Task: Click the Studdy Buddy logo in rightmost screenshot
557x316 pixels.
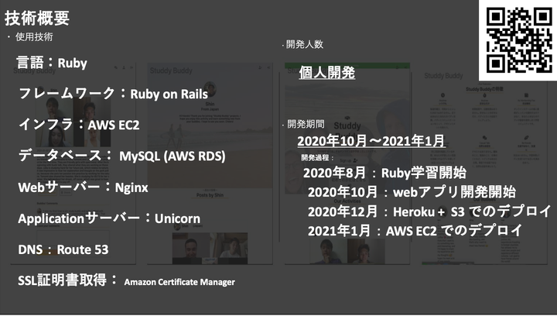Action: point(443,76)
